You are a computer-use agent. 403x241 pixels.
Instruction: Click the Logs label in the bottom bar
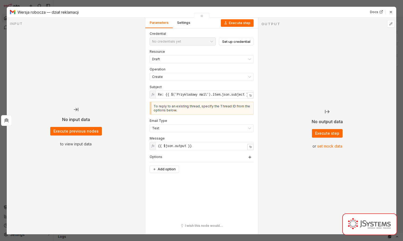pyautogui.click(x=62, y=237)
